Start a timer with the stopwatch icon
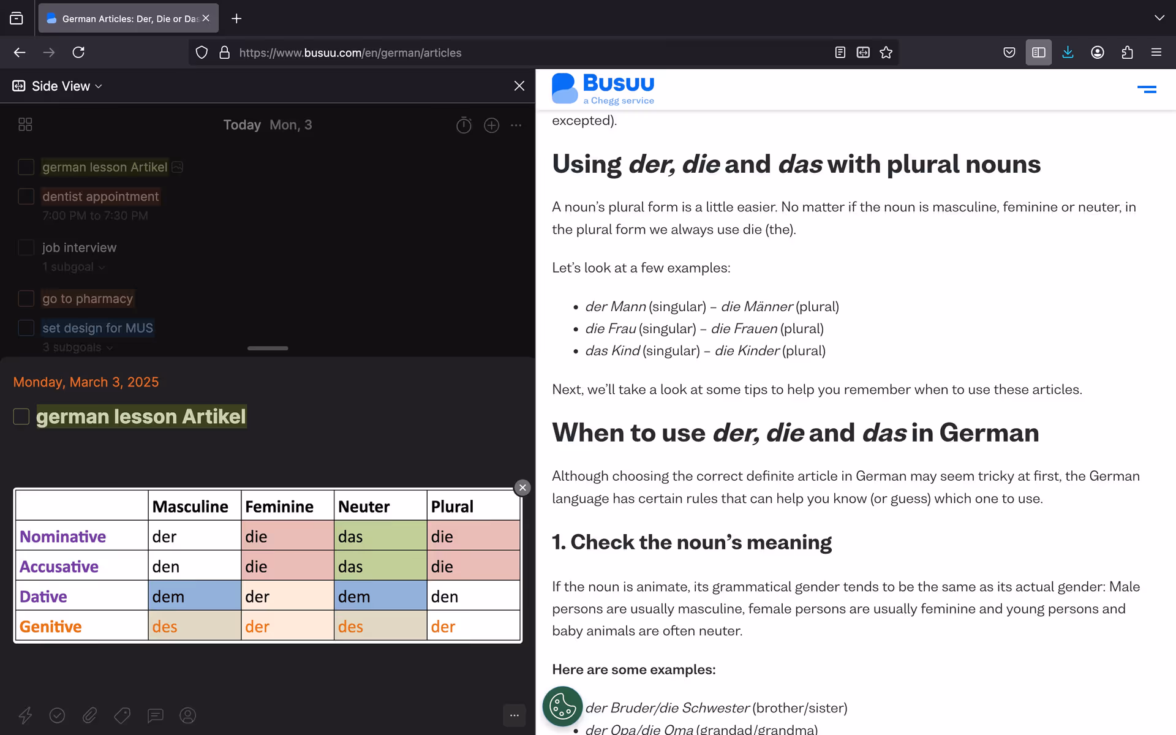The image size is (1176, 735). click(x=464, y=125)
